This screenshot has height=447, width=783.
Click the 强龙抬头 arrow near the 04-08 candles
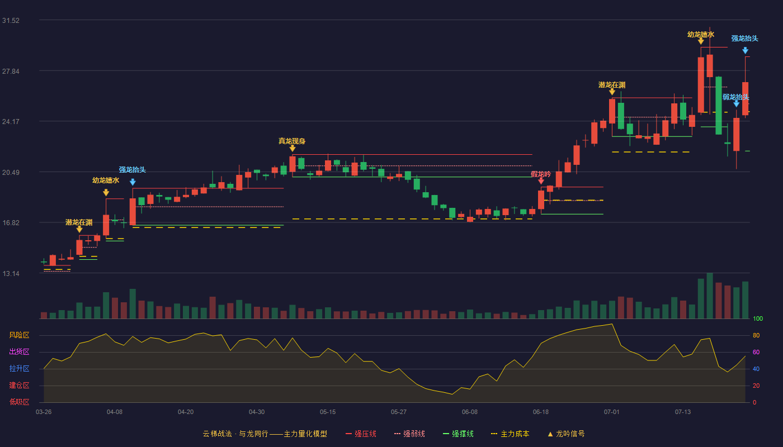[133, 182]
